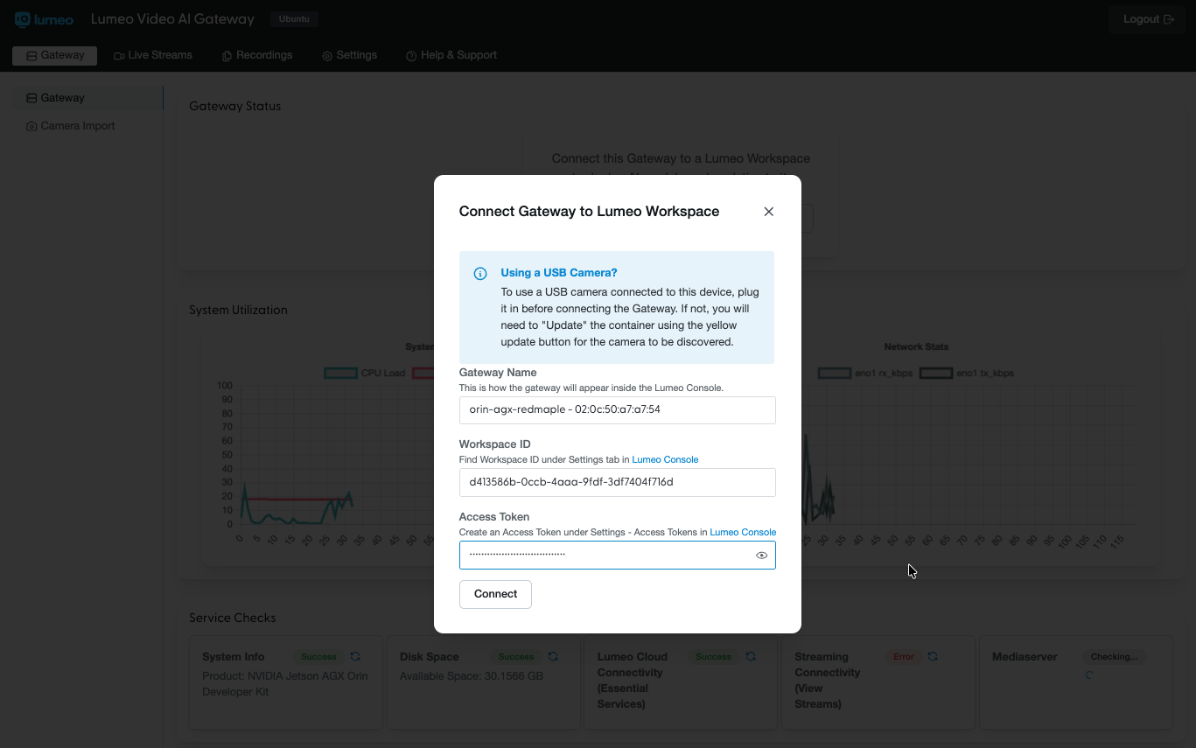Show the Access Token using the eye icon

point(761,556)
